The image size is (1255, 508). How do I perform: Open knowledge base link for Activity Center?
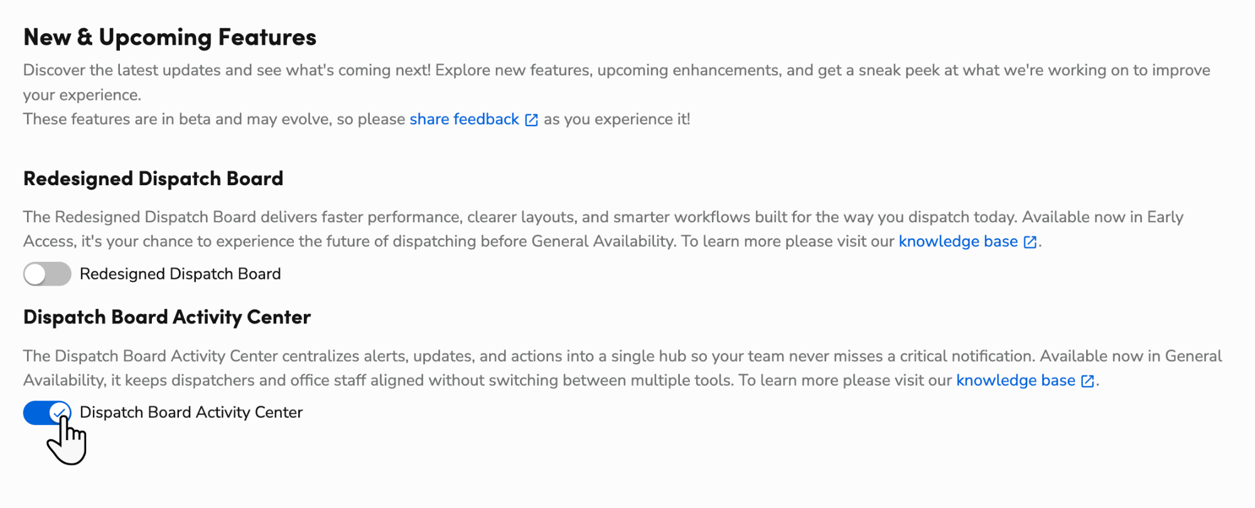(1016, 381)
